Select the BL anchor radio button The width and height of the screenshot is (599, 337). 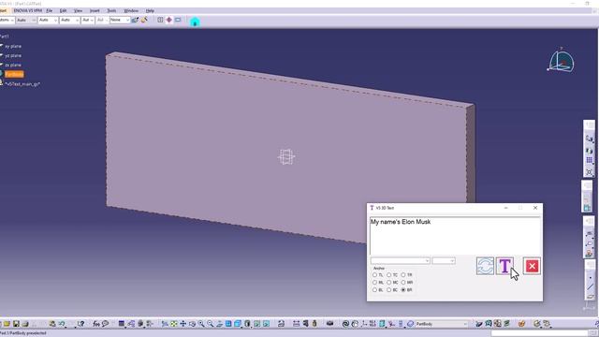coord(374,290)
